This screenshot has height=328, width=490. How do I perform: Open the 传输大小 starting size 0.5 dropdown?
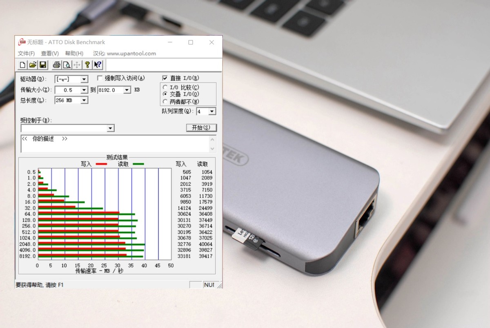pyautogui.click(x=84, y=90)
